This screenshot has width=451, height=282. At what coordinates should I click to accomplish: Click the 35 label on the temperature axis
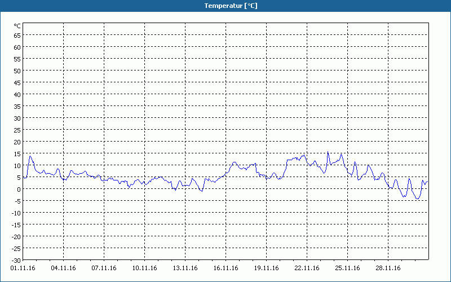[17, 107]
